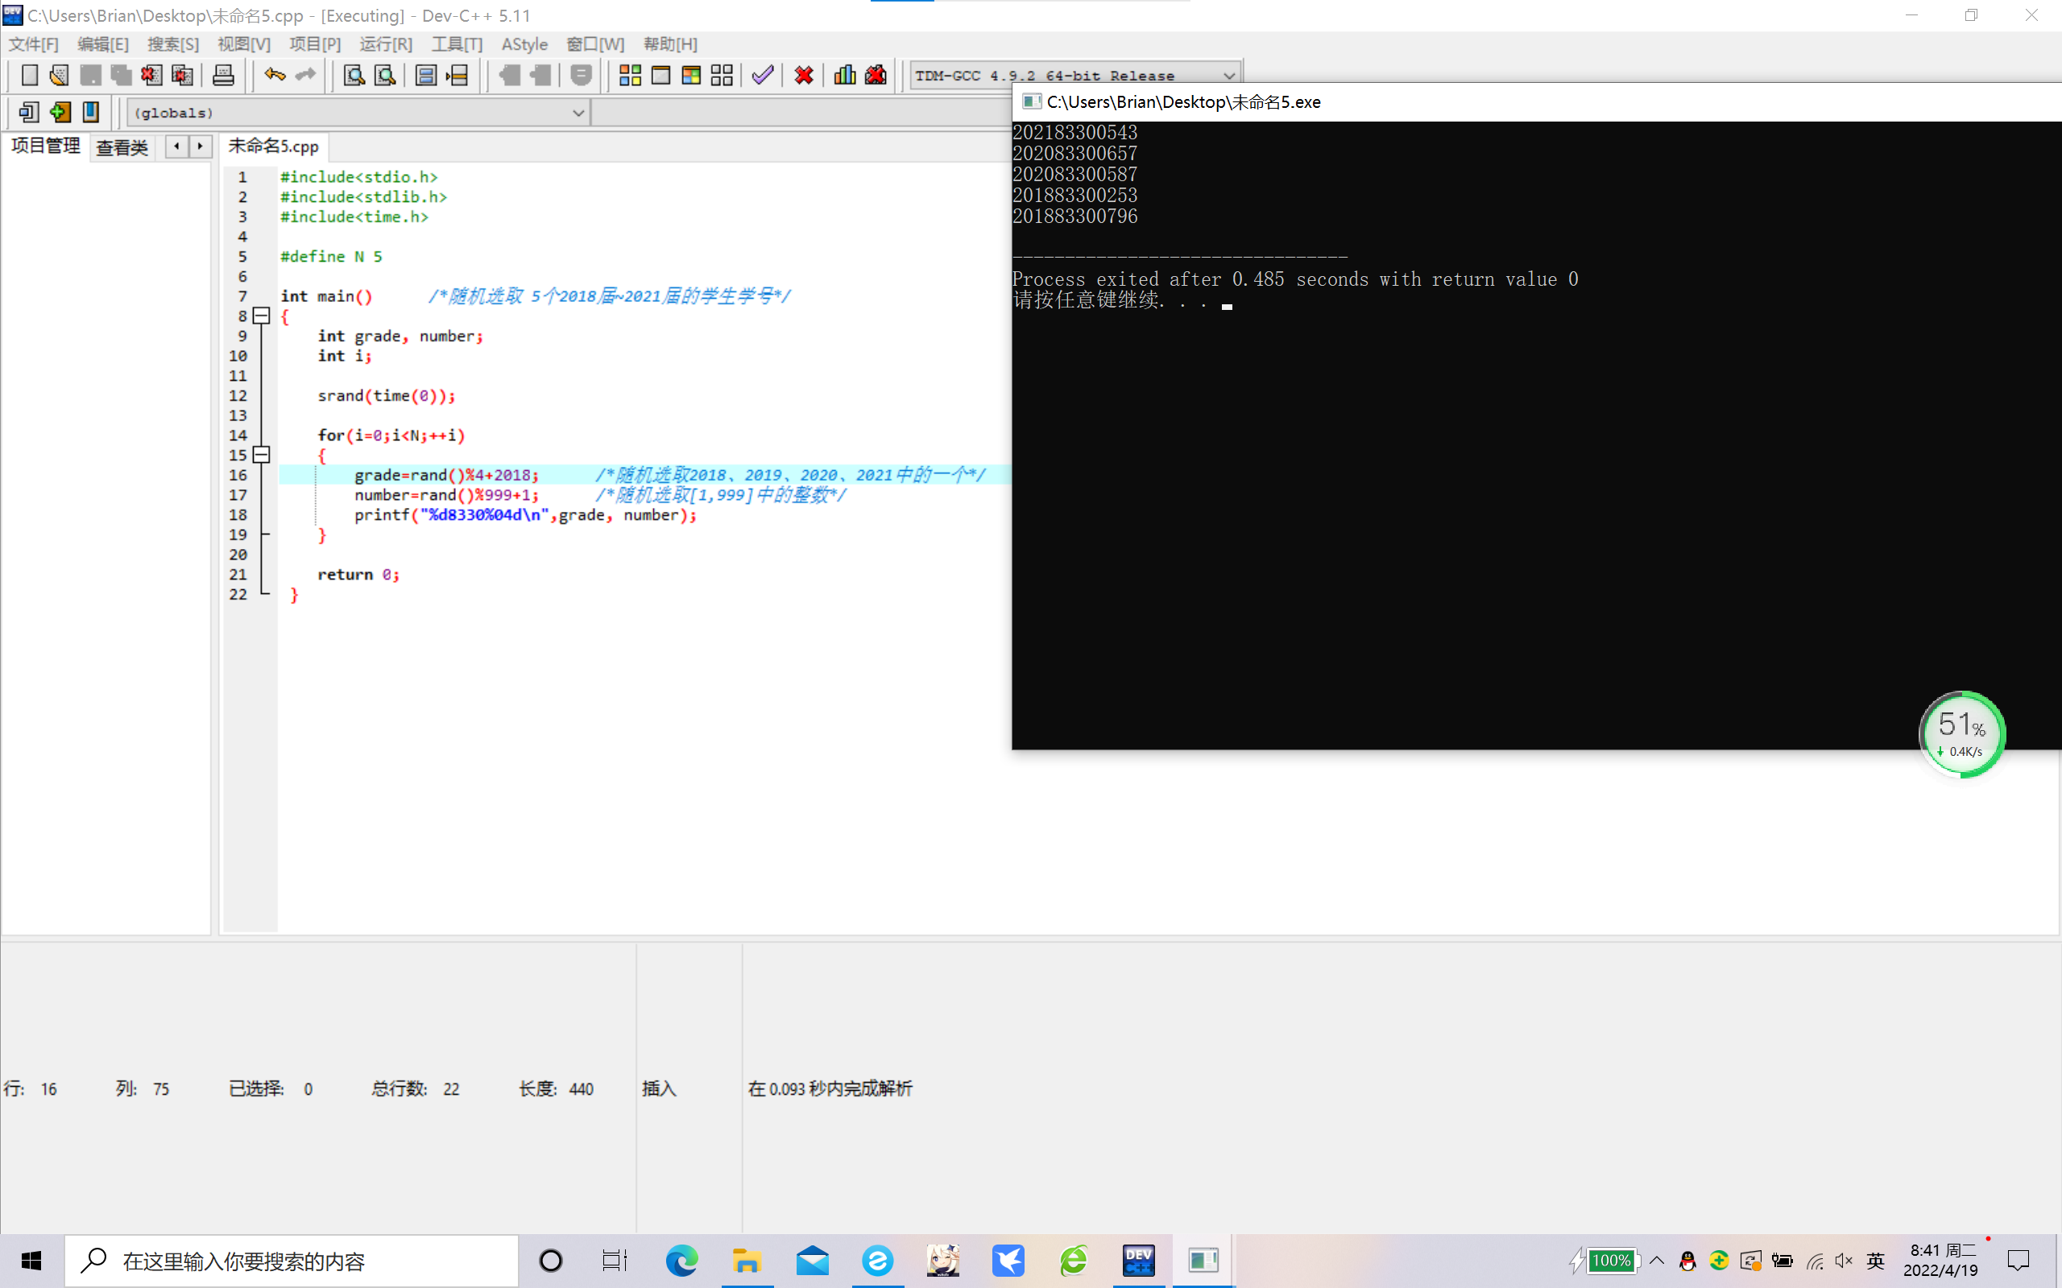
Task: Open the 运行[R] menu
Action: pyautogui.click(x=385, y=44)
